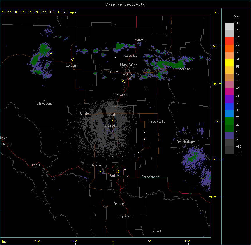Viewport: 251px width, 245px height.
Task: Click the Okotoks label
Action: pyautogui.click(x=120, y=204)
